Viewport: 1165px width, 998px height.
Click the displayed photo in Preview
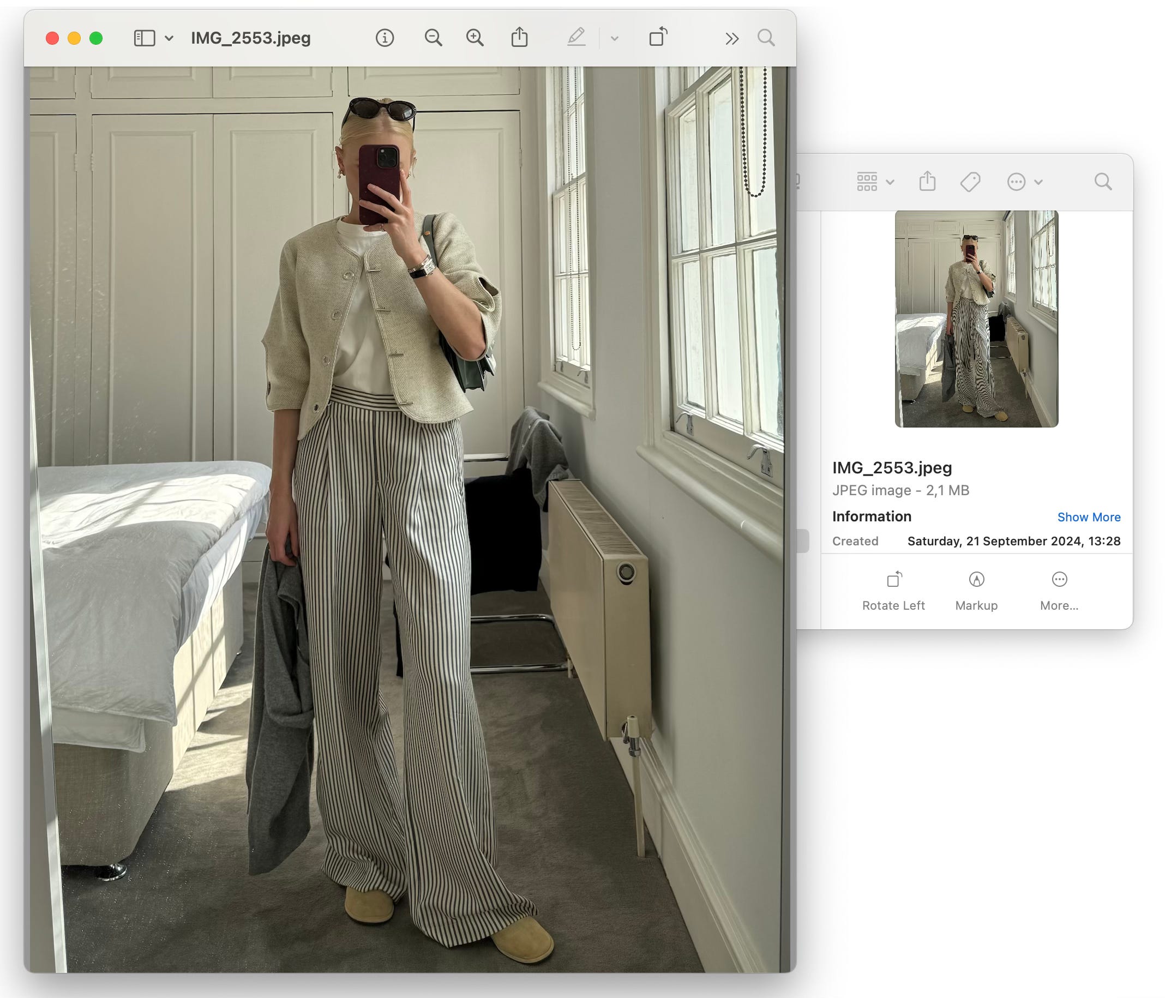pyautogui.click(x=409, y=519)
